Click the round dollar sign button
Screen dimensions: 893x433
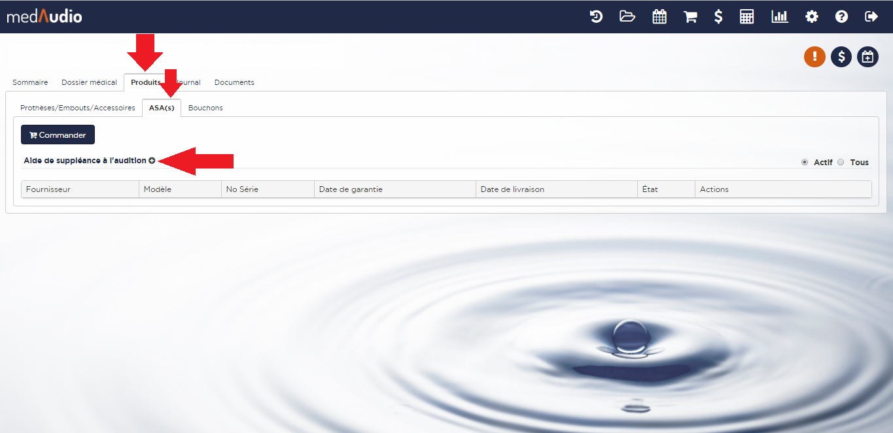tap(841, 57)
